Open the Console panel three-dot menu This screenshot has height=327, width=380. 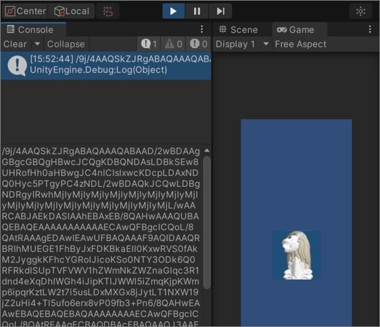201,29
